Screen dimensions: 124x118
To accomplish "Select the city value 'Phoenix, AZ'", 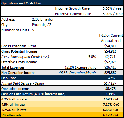I will click(x=42, y=25).
